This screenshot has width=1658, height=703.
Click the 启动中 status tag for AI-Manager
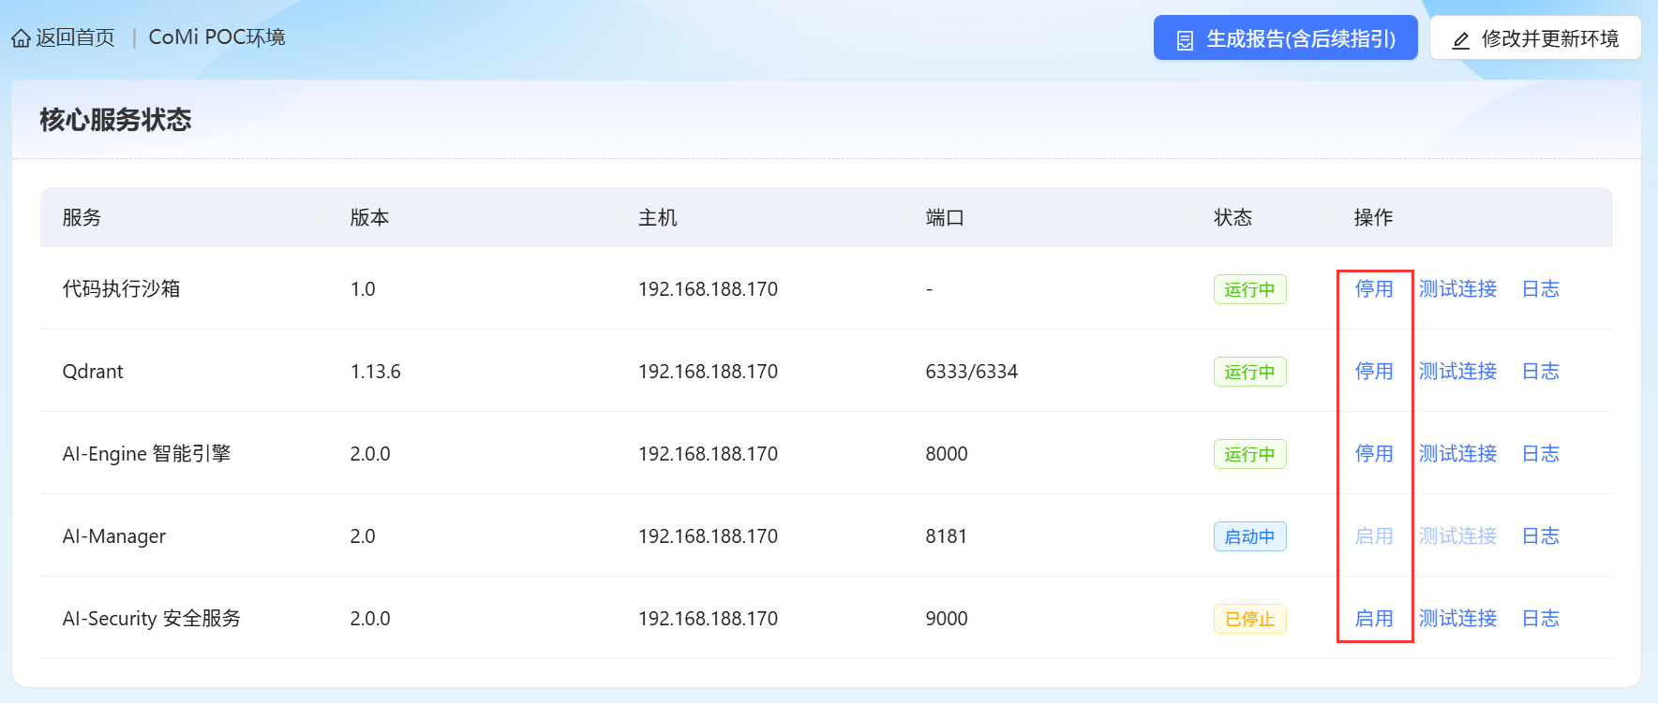point(1249,536)
